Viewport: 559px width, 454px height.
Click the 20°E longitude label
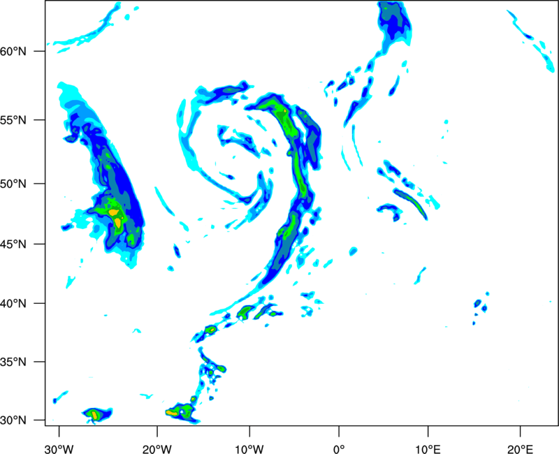[x=520, y=449]
